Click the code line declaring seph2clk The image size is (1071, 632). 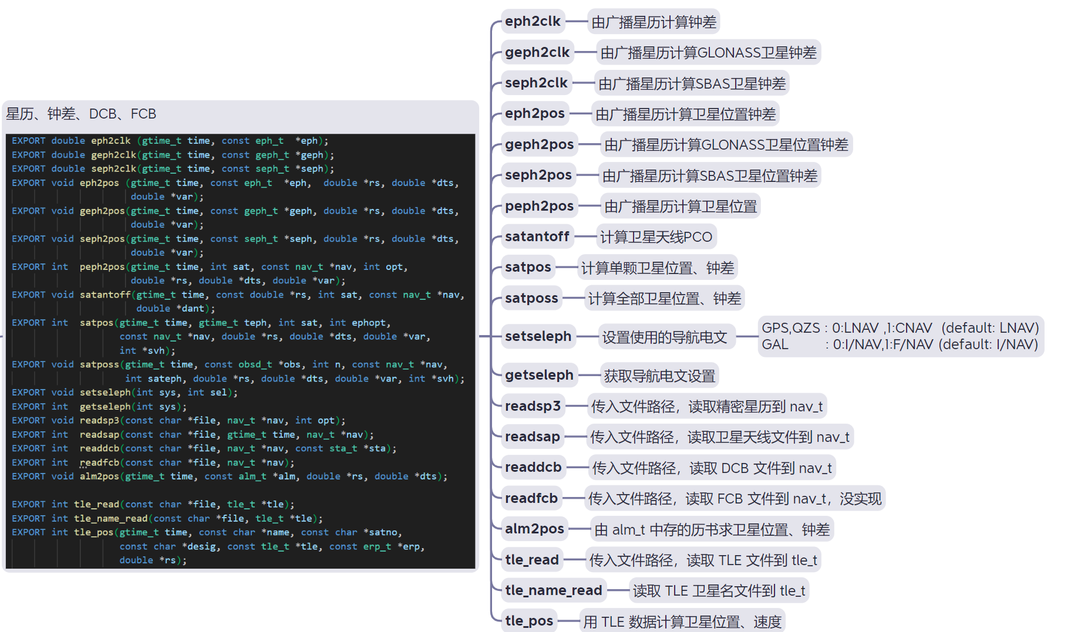173,169
